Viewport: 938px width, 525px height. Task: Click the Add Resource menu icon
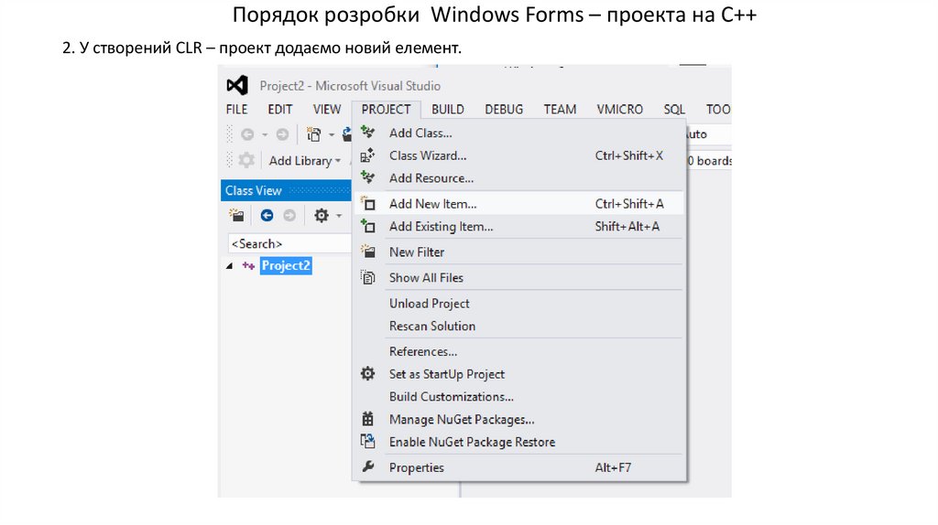368,178
